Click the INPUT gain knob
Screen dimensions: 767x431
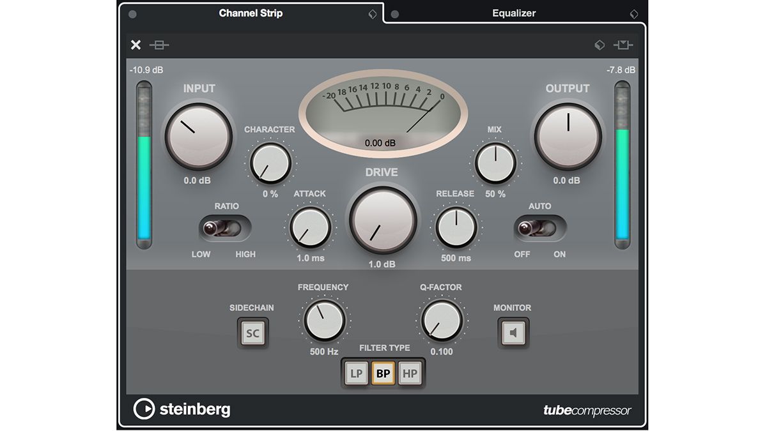click(x=198, y=137)
